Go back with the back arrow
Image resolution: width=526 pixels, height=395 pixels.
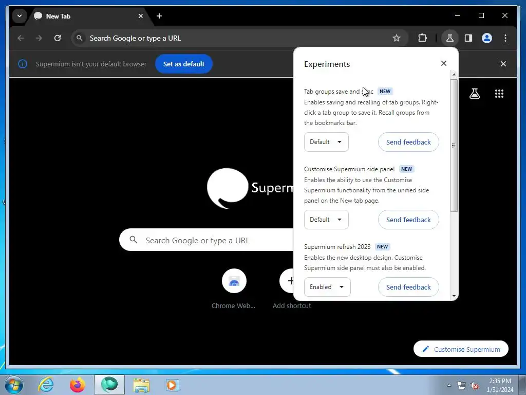pyautogui.click(x=21, y=38)
